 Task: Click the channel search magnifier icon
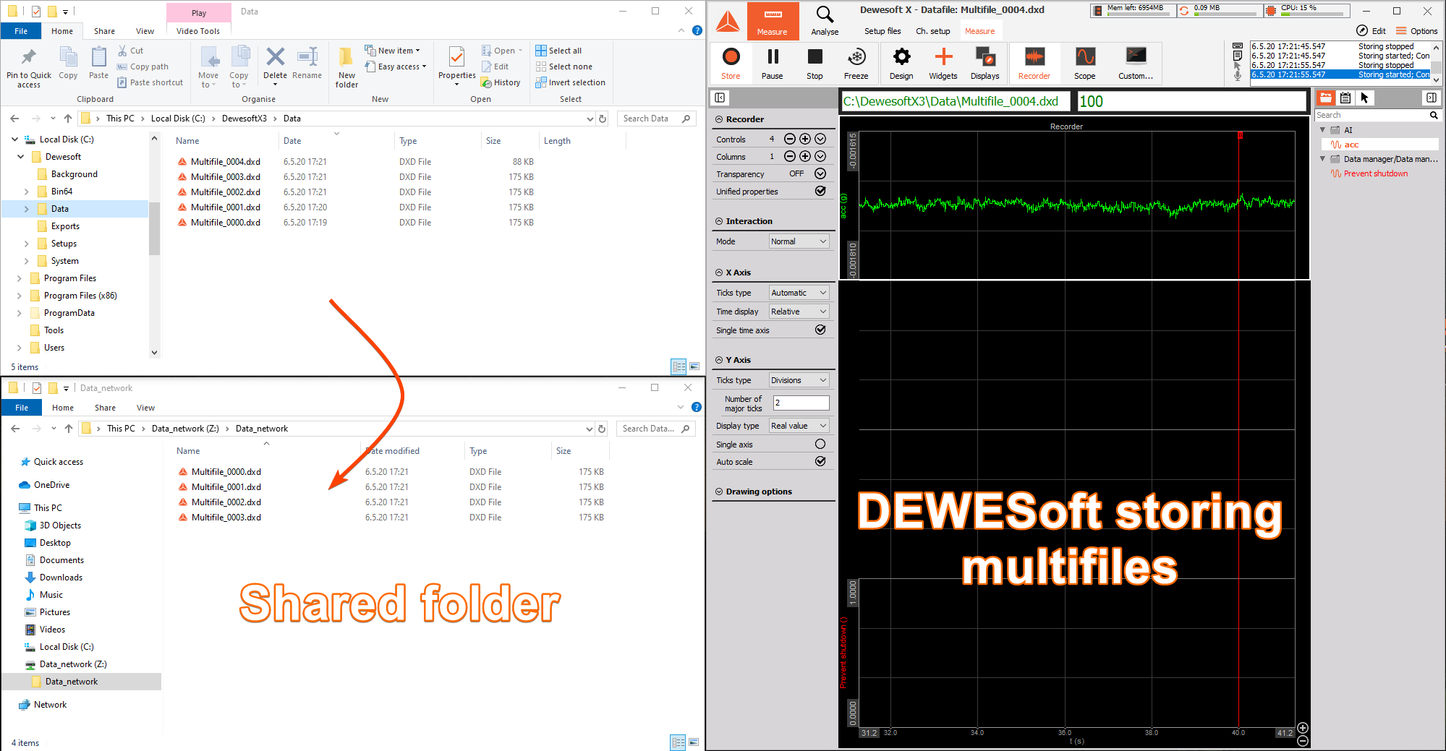point(1433,115)
